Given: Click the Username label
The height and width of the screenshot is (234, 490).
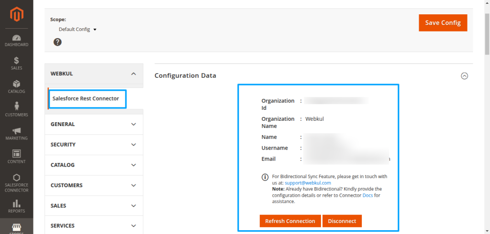Looking at the screenshot, I should (275, 148).
